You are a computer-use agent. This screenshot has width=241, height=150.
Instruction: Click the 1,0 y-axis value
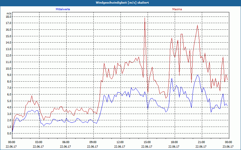(x=9, y=127)
